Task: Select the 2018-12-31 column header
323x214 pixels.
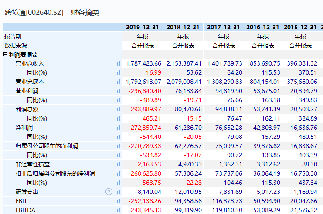Action: pos(183,27)
